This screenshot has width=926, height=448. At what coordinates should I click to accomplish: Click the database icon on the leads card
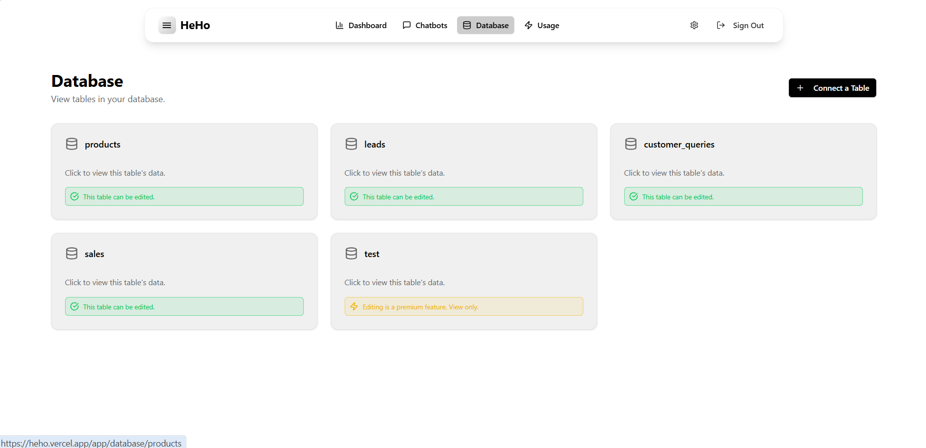tap(352, 144)
